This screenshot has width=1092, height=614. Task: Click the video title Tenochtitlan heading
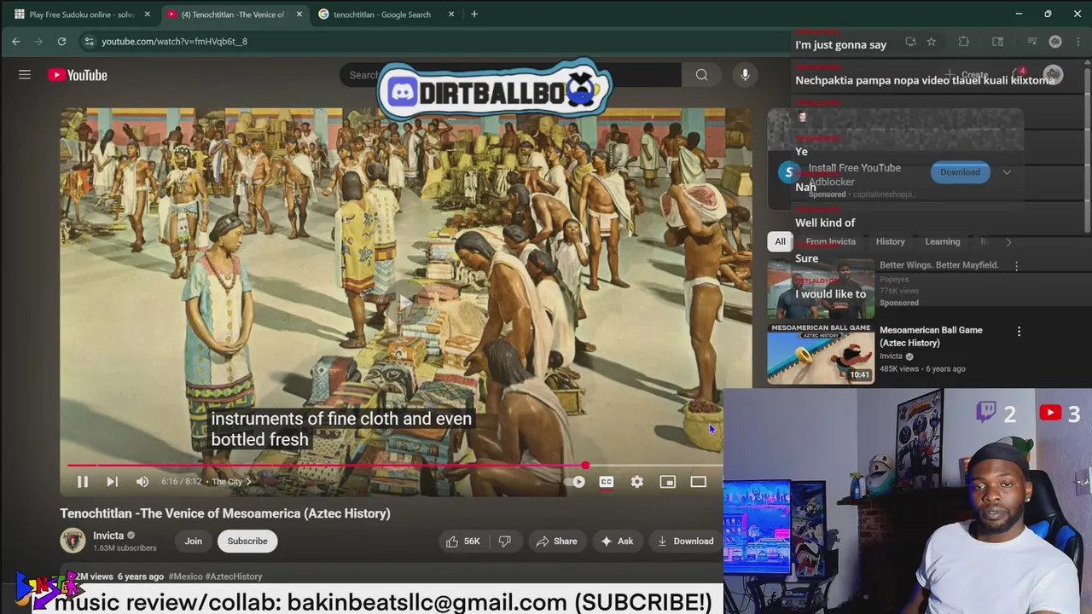(225, 513)
